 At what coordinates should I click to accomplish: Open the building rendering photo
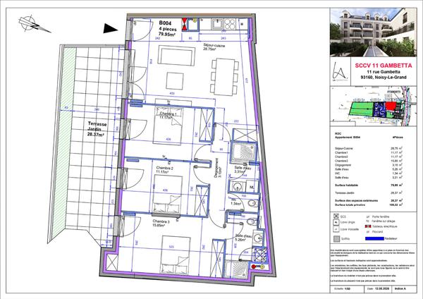374,32
